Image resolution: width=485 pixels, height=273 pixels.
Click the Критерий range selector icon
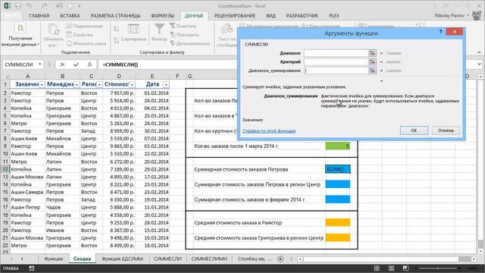point(372,62)
